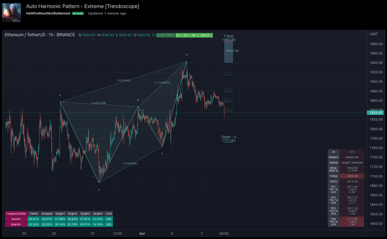Click the Bullish failed value 28.67%
Image resolution: width=387 pixels, height=239 pixels.
[x=34, y=219]
